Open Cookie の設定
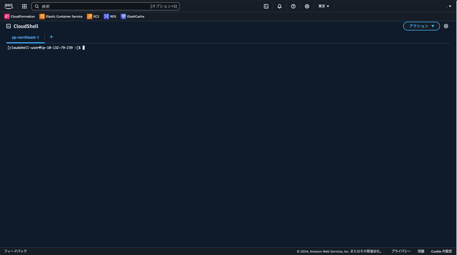Viewport: 457px width, 255px height. tap(441, 251)
